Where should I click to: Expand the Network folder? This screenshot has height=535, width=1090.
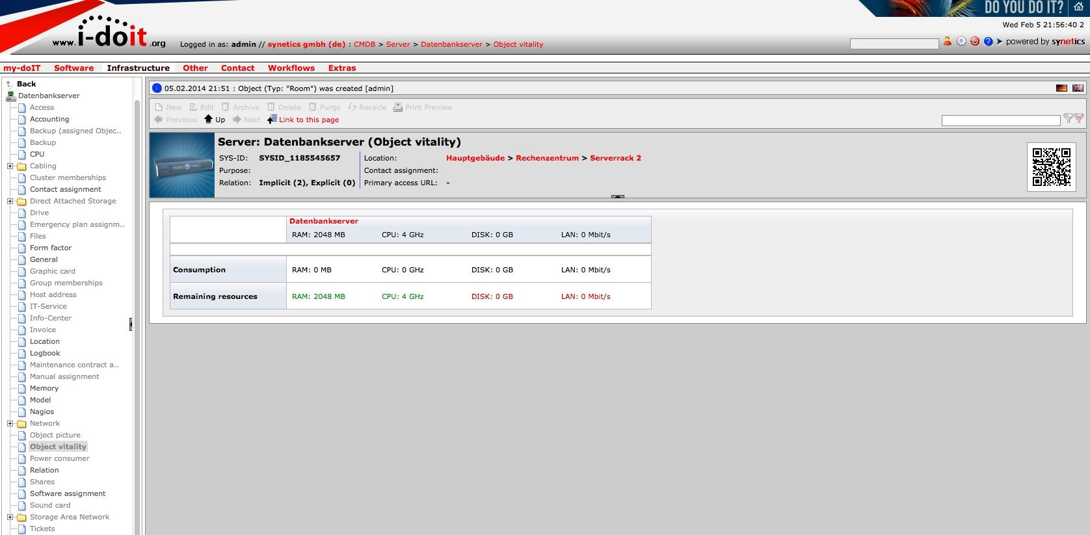pyautogui.click(x=10, y=424)
